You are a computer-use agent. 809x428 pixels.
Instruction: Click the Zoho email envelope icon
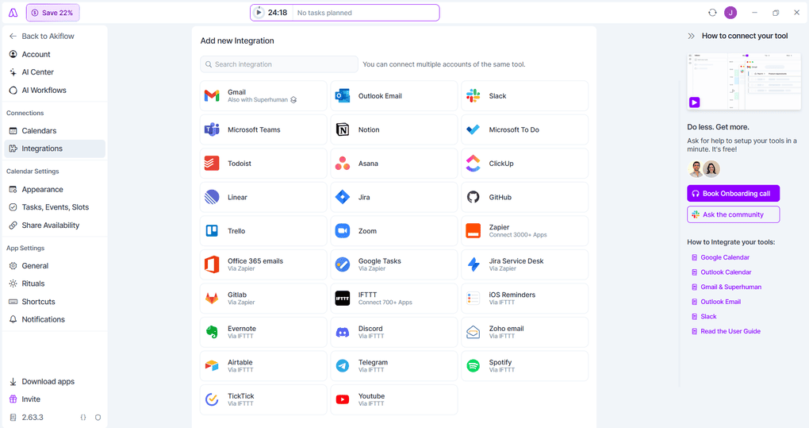pos(474,333)
